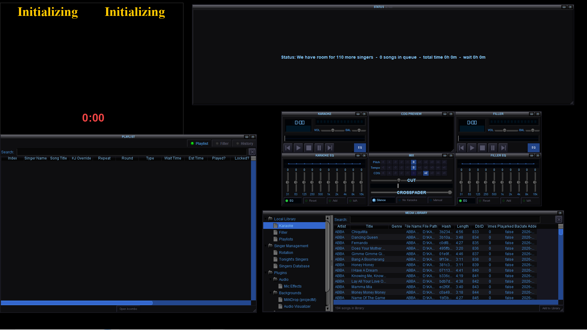The height and width of the screenshot is (330, 587).
Task: Collapse the Audio plugins tree node
Action: (271, 279)
